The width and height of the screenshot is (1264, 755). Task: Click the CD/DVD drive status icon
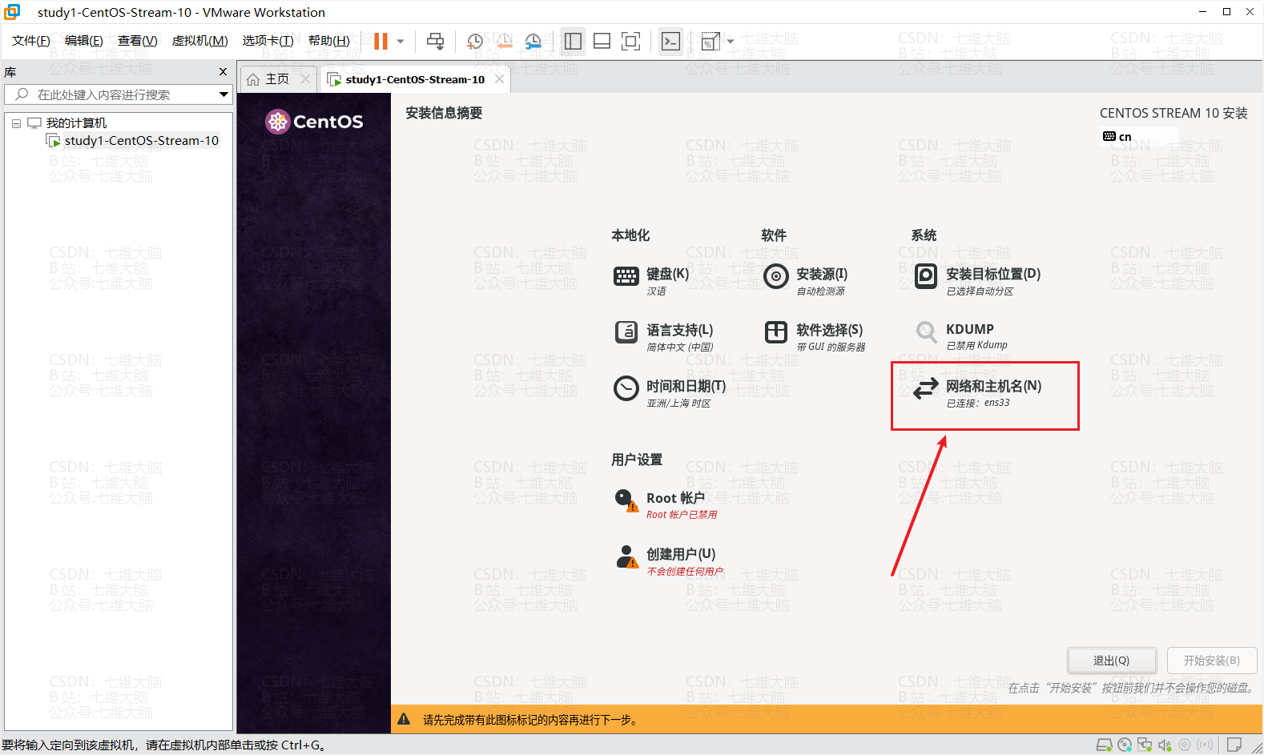coord(1125,745)
